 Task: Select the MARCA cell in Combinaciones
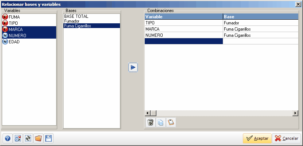pos(183,29)
